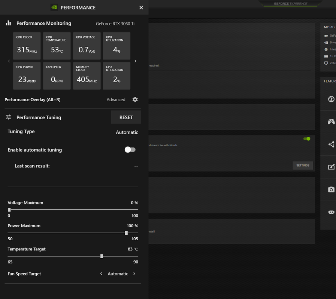Select previous Fan Speed Target option
The width and height of the screenshot is (336, 299).
[101, 274]
